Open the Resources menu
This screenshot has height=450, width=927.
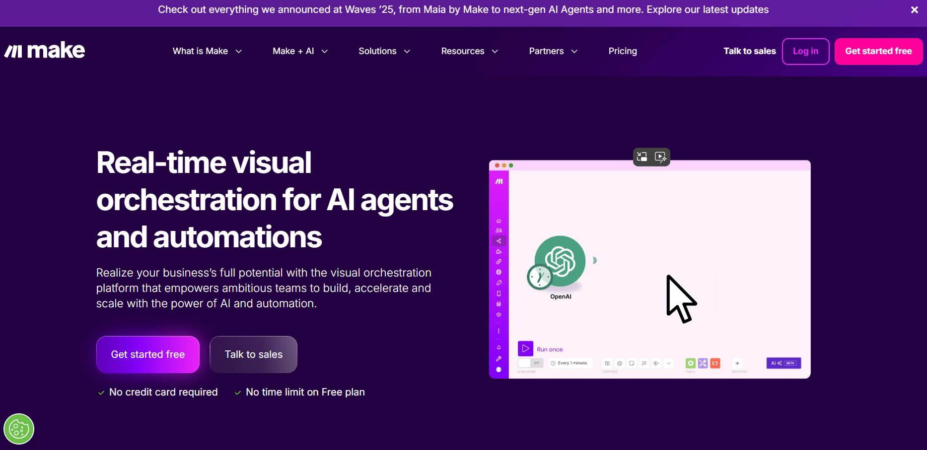click(x=463, y=51)
